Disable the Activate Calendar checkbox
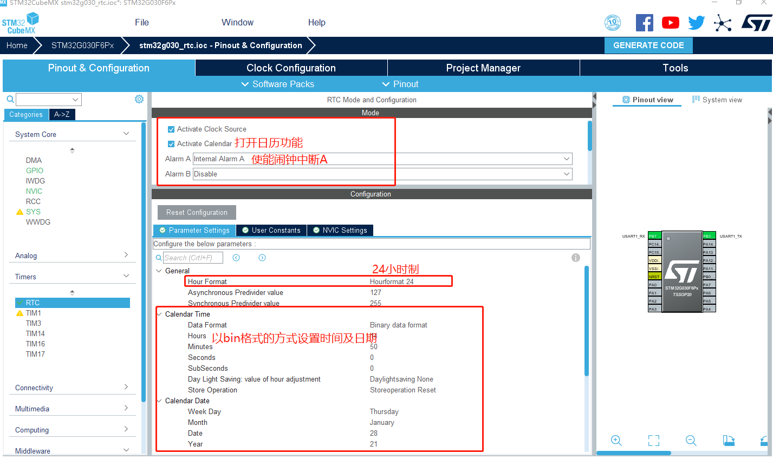Viewport: 773px width, 459px height. tap(171, 143)
